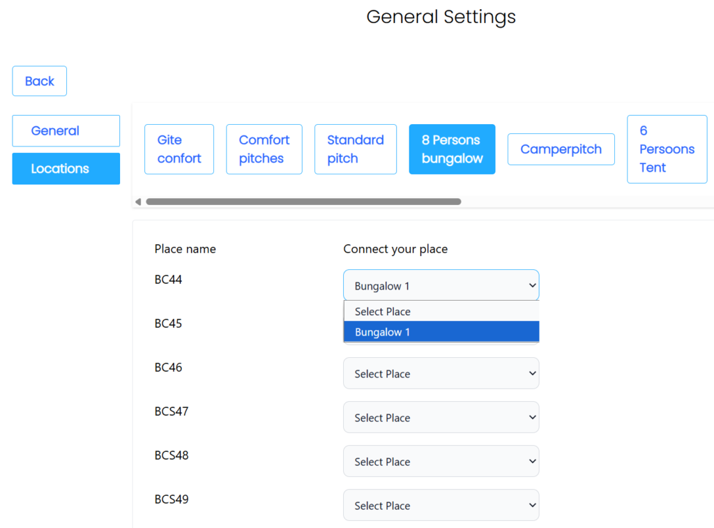This screenshot has height=528, width=714.
Task: Open the BCS48 connect place dropdown
Action: [x=441, y=461]
